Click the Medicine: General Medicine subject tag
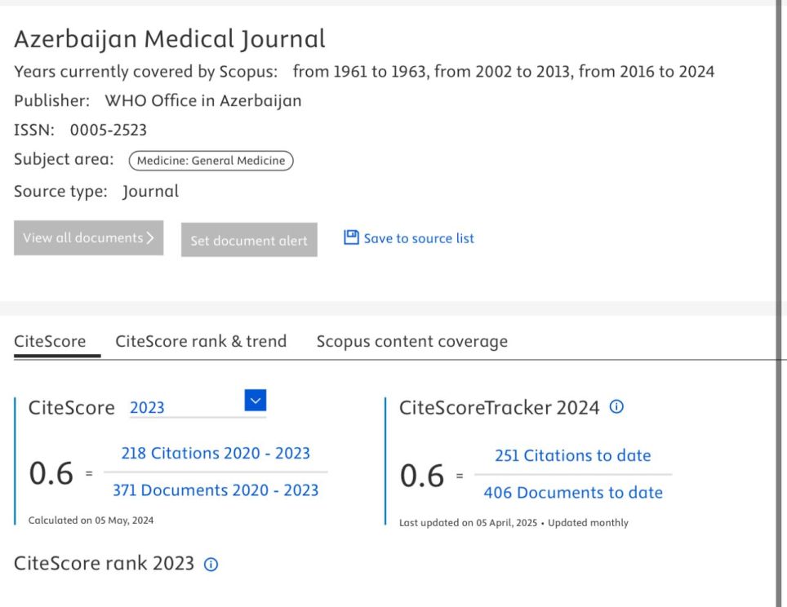Image resolution: width=787 pixels, height=607 pixels. point(211,161)
